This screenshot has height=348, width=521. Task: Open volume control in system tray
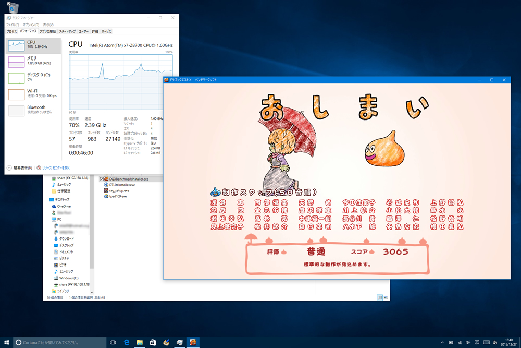(x=468, y=342)
